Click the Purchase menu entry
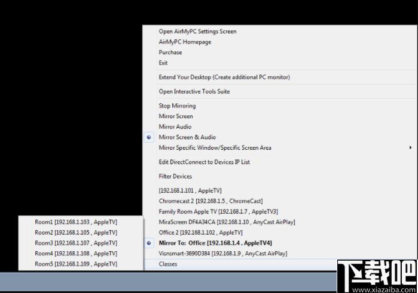This screenshot has width=418, height=293. [x=170, y=53]
